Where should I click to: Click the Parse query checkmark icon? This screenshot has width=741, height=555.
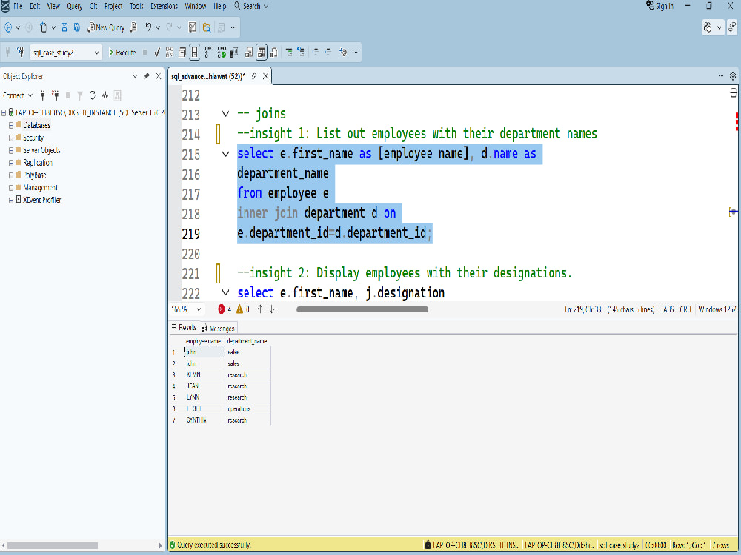point(157,53)
